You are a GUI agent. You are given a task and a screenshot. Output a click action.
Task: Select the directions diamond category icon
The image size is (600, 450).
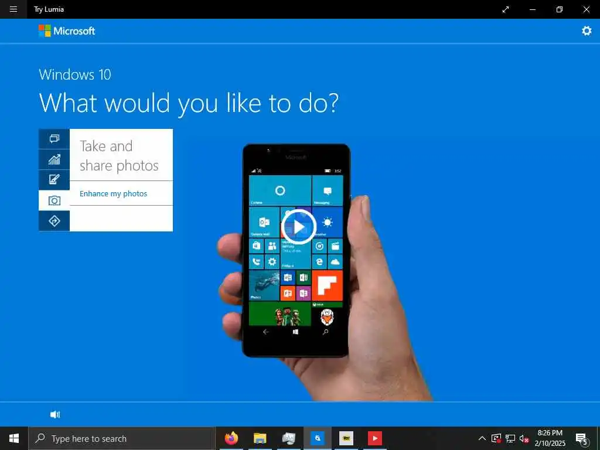point(54,221)
